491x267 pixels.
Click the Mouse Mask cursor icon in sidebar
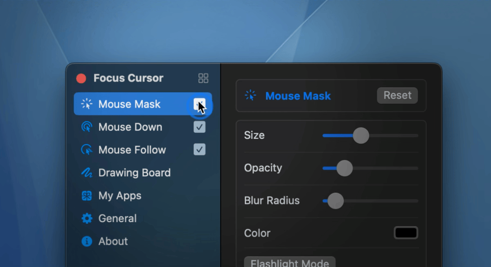pyautogui.click(x=87, y=104)
